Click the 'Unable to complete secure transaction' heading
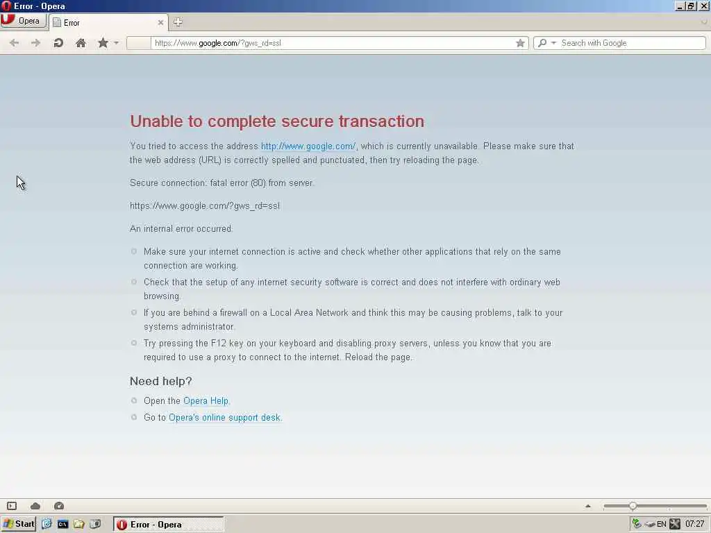 (x=277, y=121)
